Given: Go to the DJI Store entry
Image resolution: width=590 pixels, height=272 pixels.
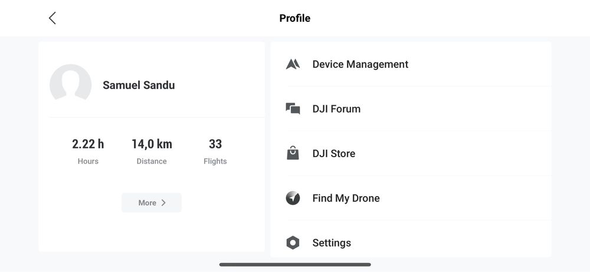Looking at the screenshot, I should pos(334,154).
